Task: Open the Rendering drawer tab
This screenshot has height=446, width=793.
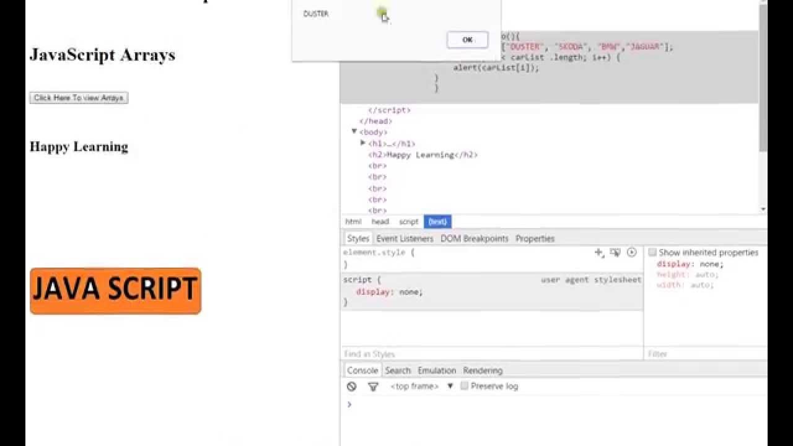Action: click(x=483, y=370)
